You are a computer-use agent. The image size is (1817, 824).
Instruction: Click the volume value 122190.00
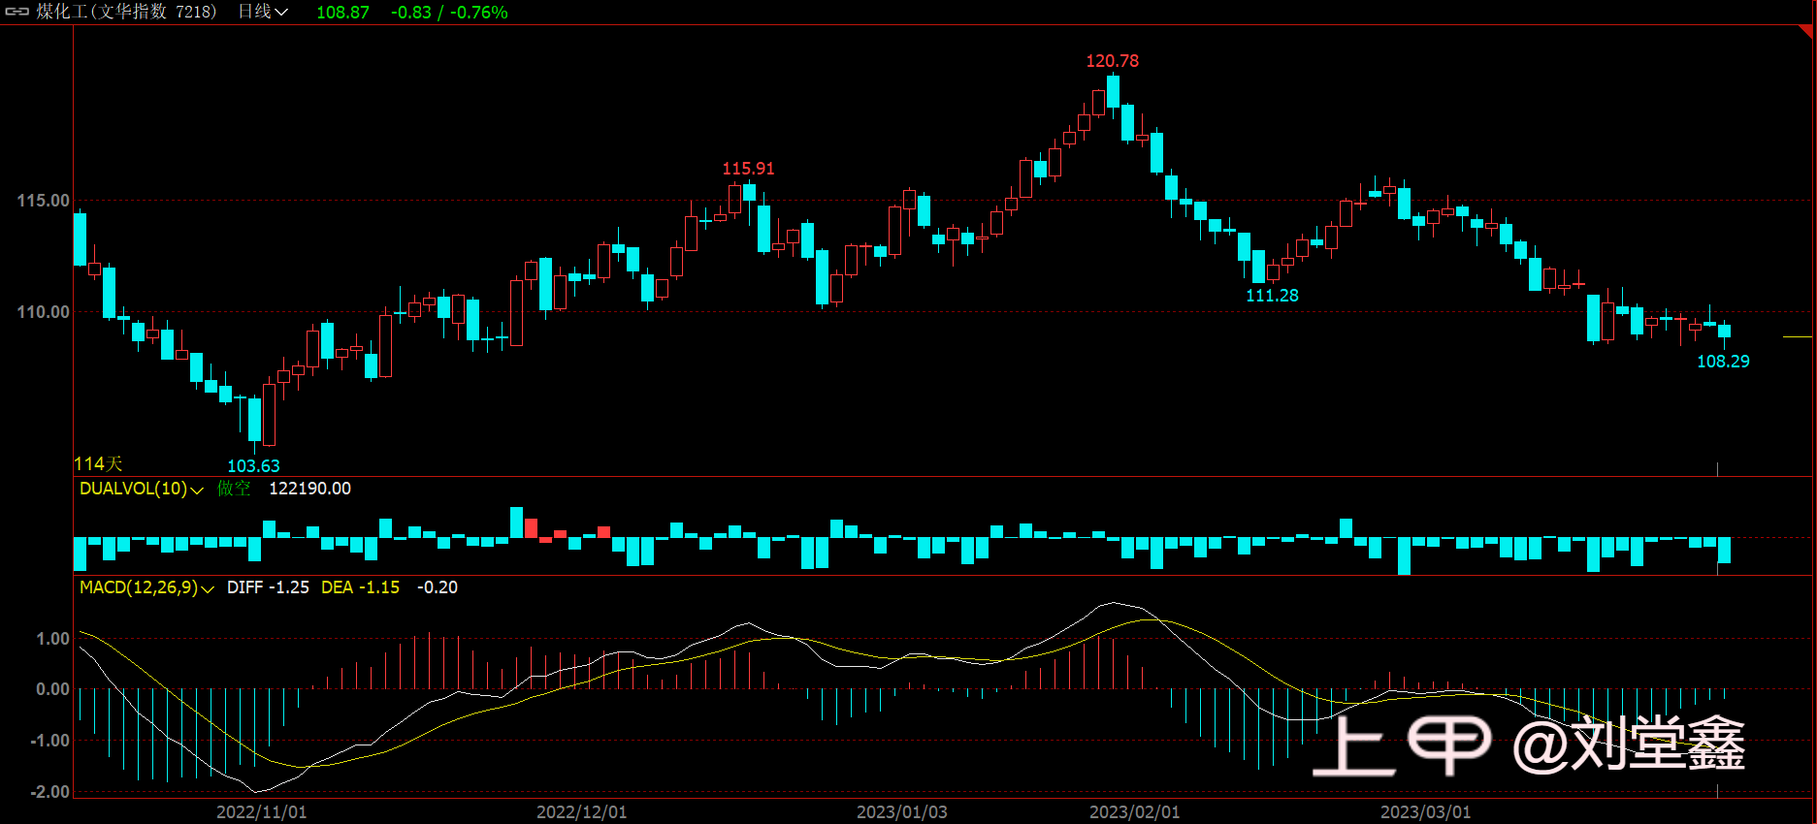(309, 489)
